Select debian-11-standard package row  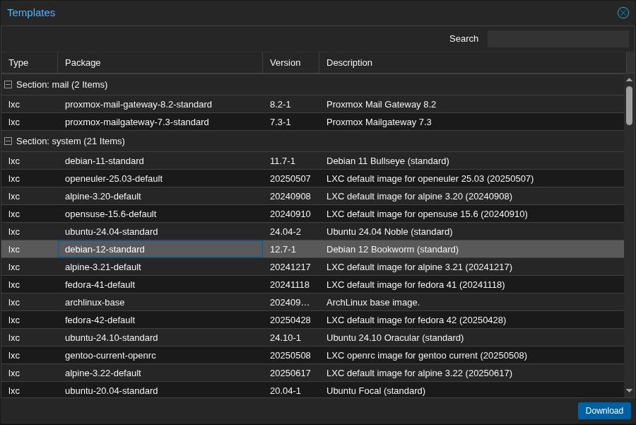tap(313, 161)
